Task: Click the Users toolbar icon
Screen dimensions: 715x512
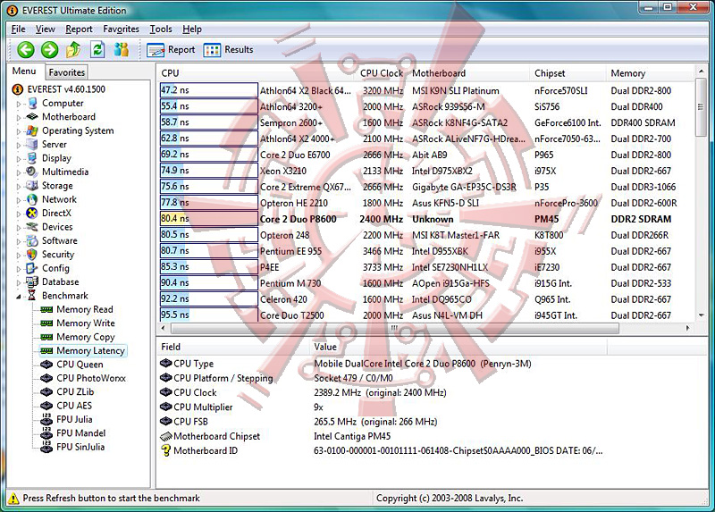Action: (x=122, y=49)
